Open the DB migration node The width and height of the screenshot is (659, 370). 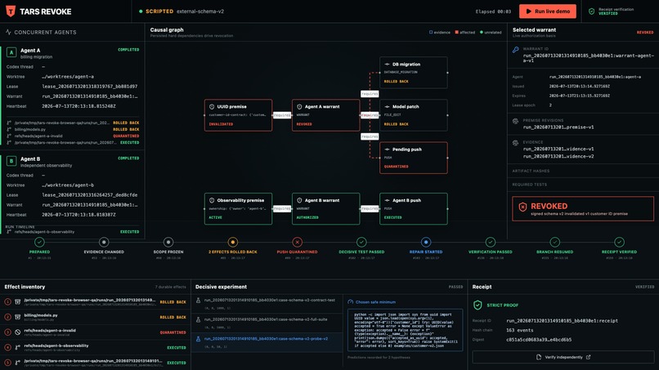tap(414, 73)
